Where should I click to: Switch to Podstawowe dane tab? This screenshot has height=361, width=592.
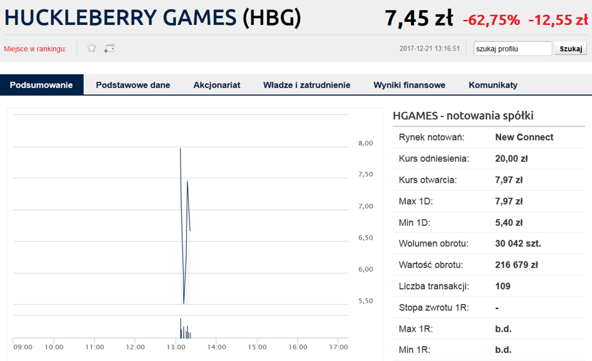(133, 85)
